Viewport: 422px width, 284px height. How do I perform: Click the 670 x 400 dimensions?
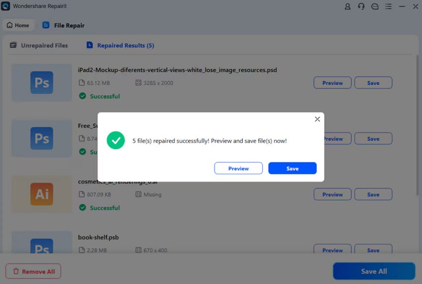tap(155, 250)
